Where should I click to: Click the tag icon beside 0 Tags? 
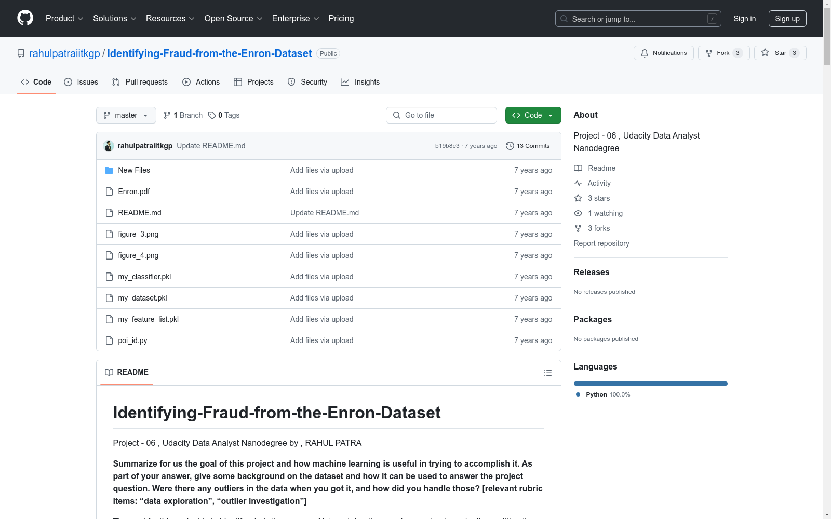[x=212, y=115]
